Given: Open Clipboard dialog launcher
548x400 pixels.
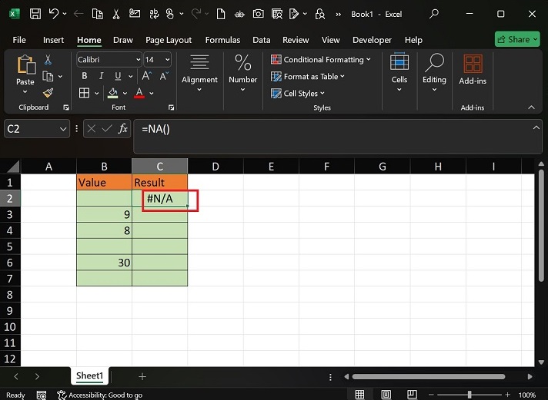Looking at the screenshot, I should [x=66, y=107].
